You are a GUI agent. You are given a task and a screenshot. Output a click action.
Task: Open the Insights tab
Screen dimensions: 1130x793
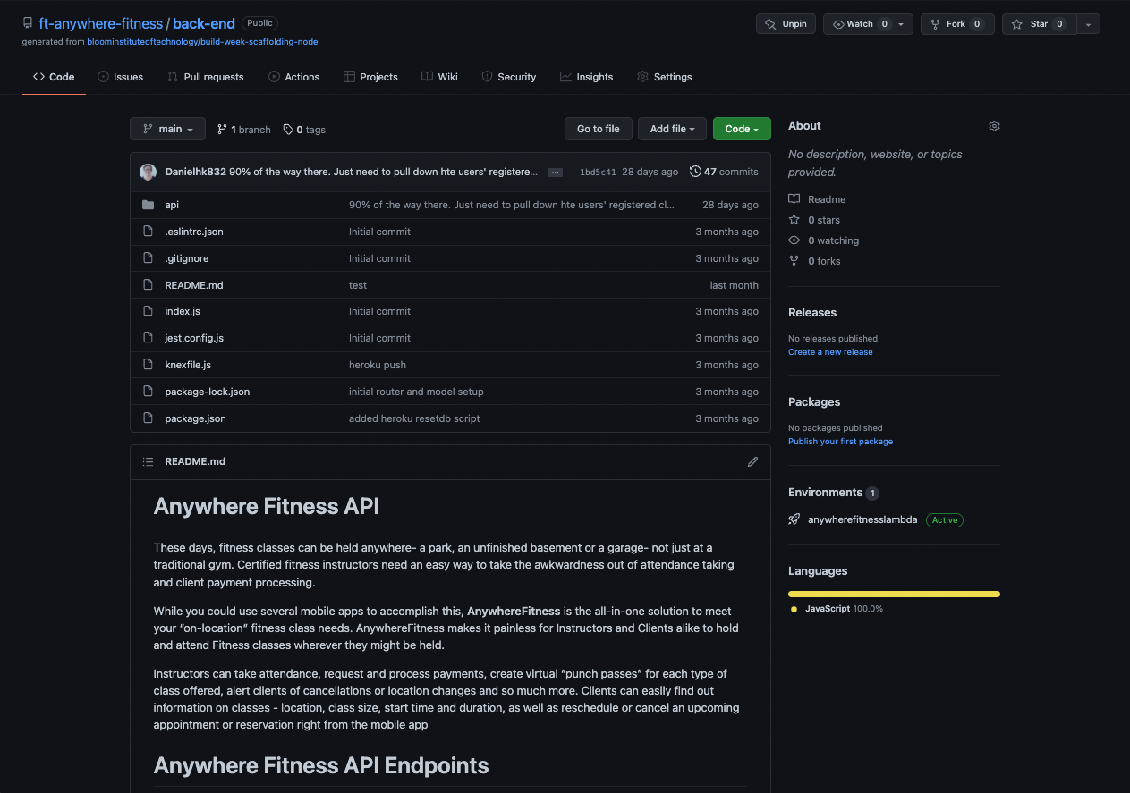586,77
